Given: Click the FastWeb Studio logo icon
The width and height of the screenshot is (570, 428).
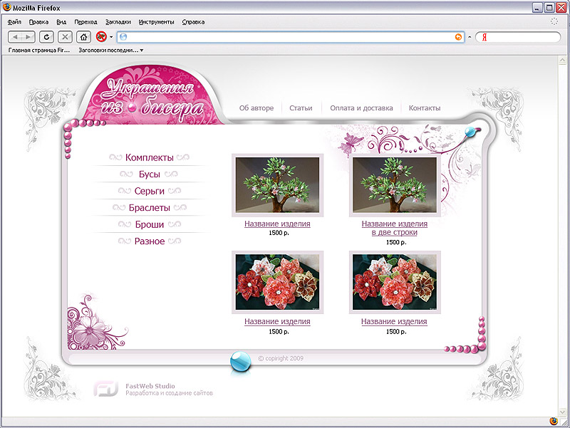Looking at the screenshot, I should (x=106, y=389).
